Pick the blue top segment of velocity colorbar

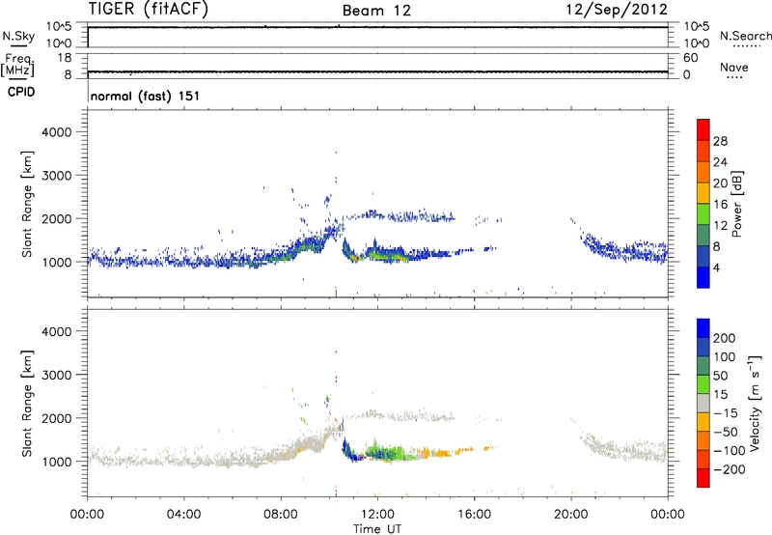pos(703,327)
